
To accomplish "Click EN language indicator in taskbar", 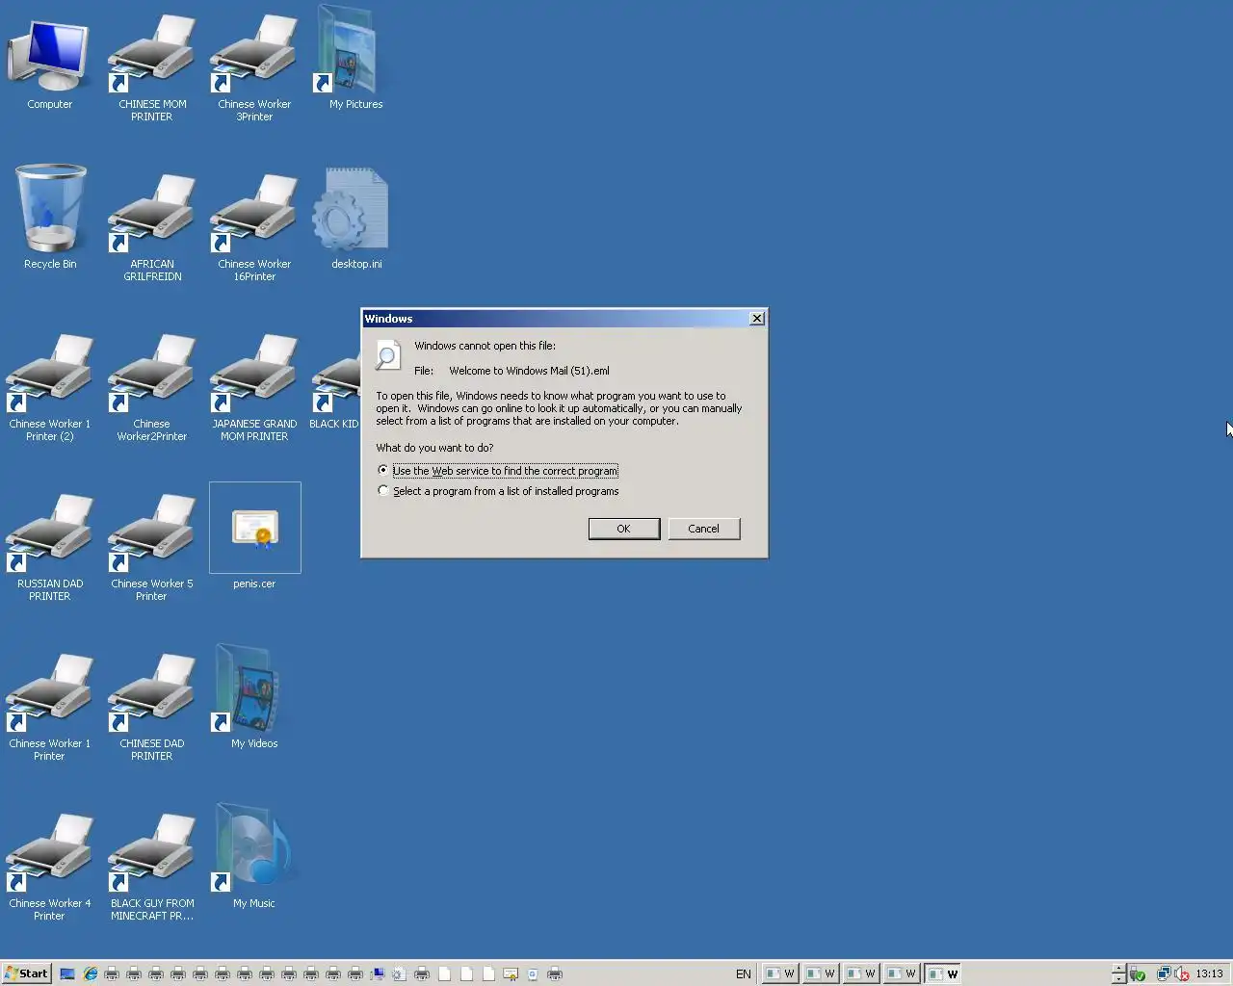I will point(744,973).
